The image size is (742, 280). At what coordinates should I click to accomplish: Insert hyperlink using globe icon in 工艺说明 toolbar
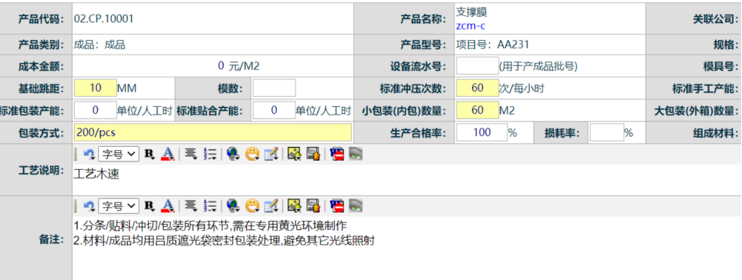pos(232,153)
